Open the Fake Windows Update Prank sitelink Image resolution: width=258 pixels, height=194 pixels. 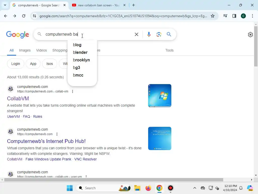coord(48,159)
